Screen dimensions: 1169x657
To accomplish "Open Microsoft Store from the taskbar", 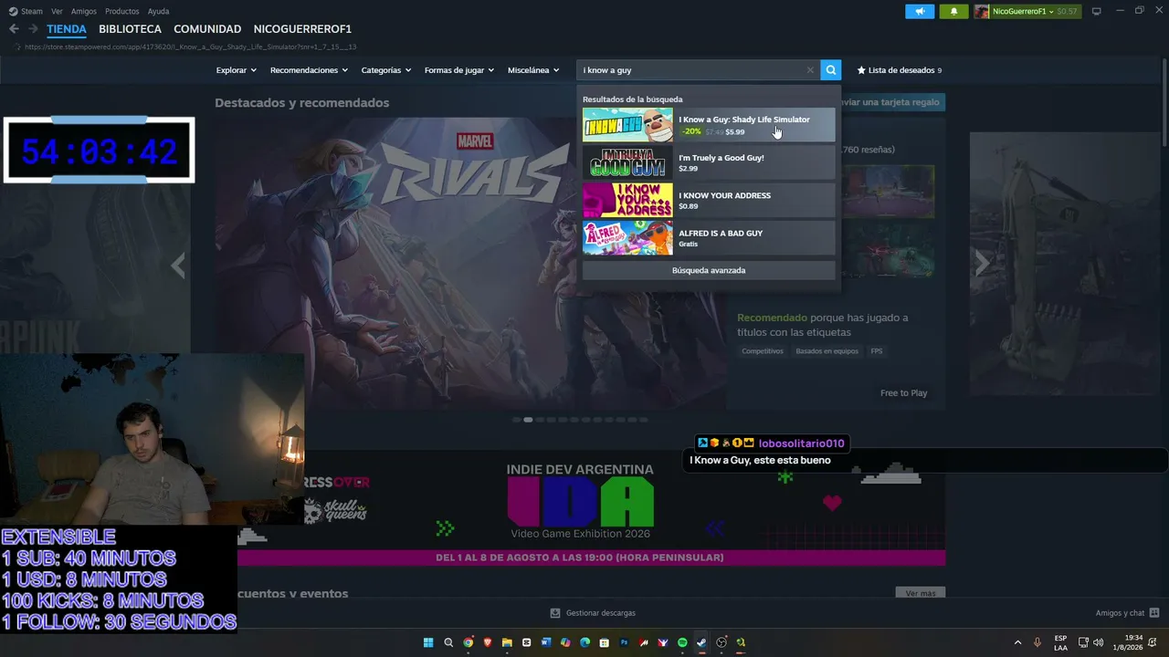I will click(605, 642).
